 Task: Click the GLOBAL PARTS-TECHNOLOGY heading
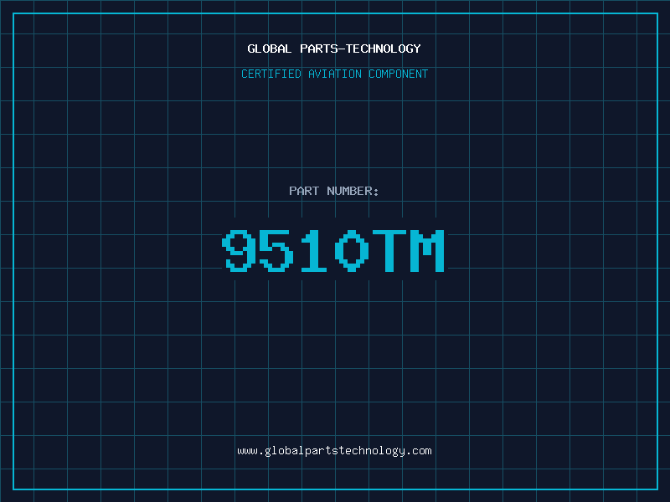[x=334, y=49]
